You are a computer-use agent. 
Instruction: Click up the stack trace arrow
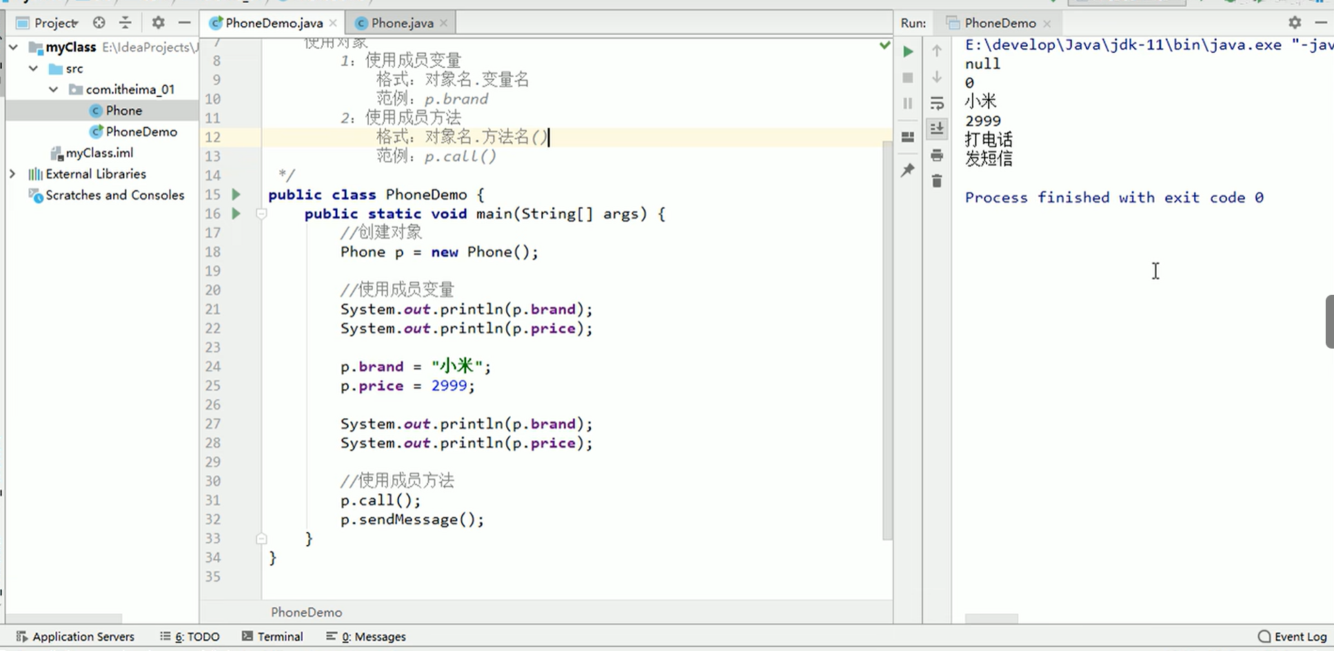pyautogui.click(x=937, y=50)
